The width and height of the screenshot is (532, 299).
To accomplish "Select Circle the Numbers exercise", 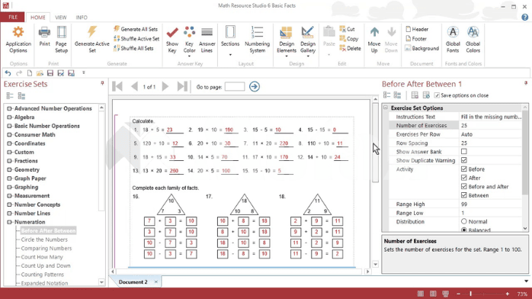I will [x=44, y=240].
